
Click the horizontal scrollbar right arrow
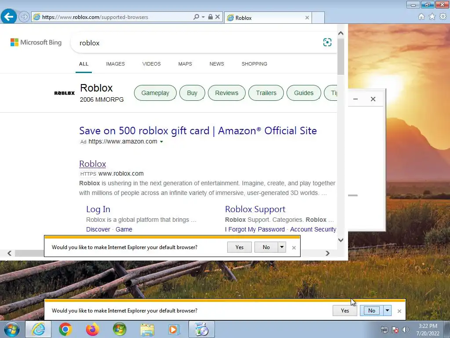327,253
